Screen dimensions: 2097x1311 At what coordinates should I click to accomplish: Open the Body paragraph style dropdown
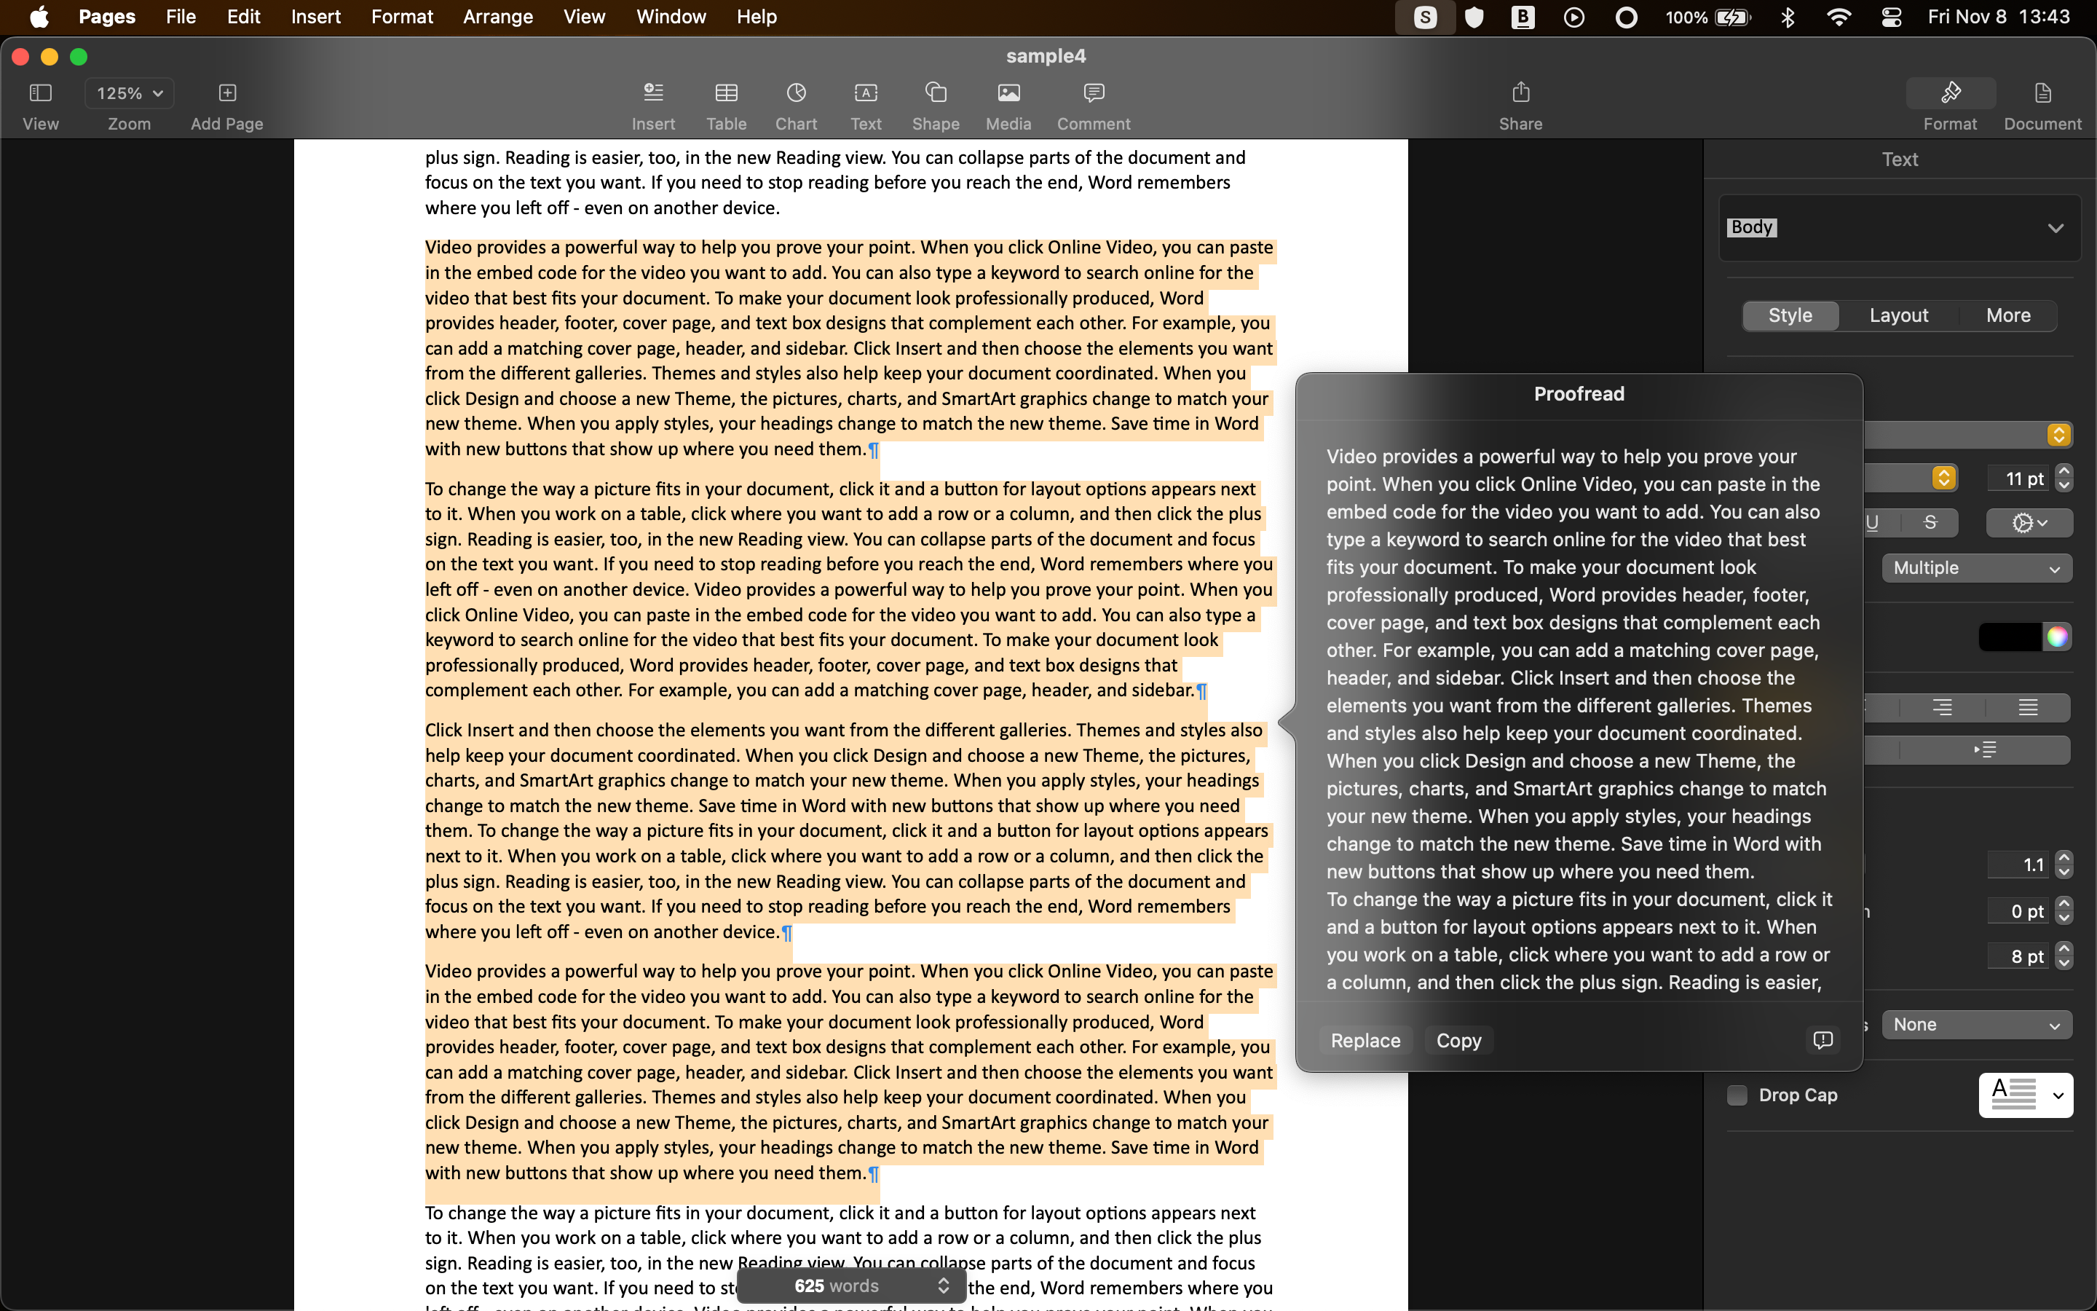pos(1896,227)
